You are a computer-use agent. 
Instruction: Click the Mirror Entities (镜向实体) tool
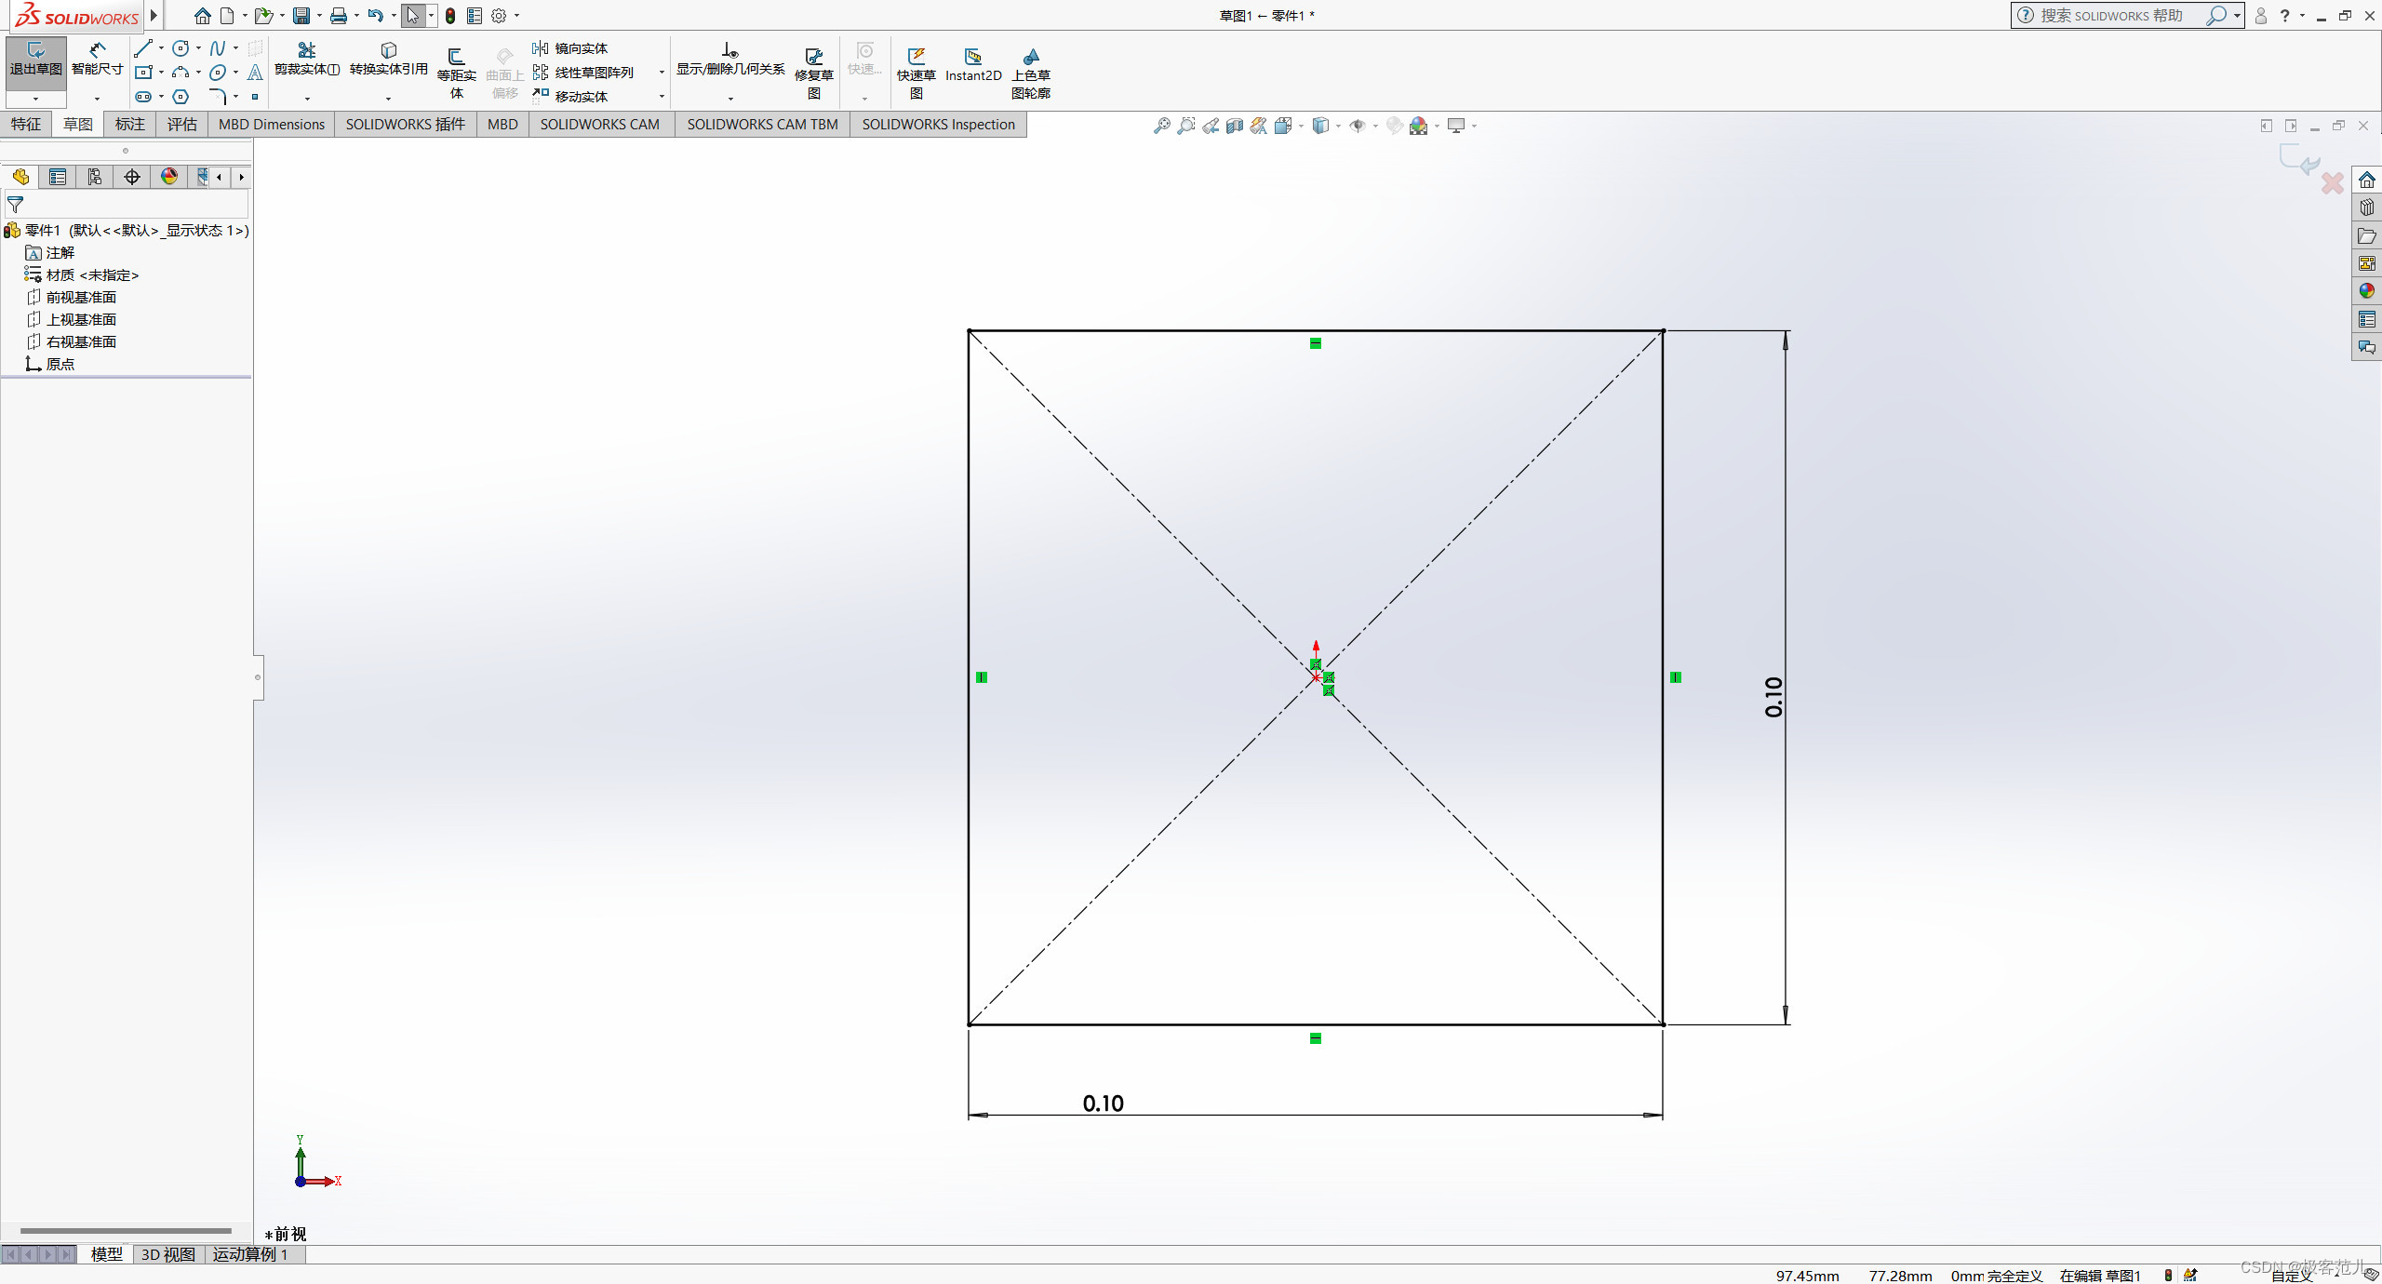pyautogui.click(x=570, y=48)
